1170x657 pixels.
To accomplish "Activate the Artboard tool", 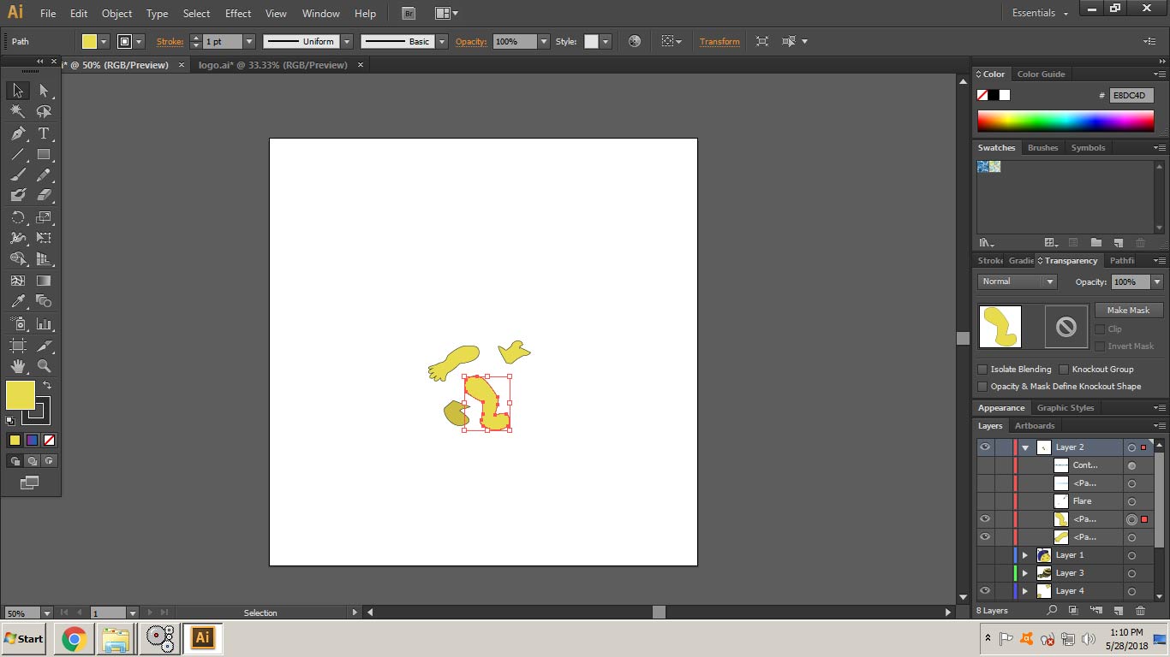I will coord(17,346).
